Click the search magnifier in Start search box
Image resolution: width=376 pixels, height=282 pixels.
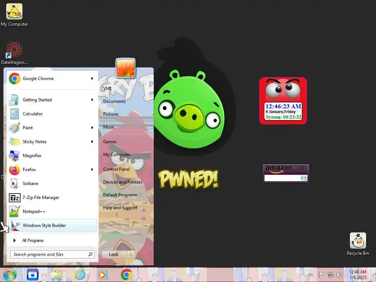(x=90, y=254)
